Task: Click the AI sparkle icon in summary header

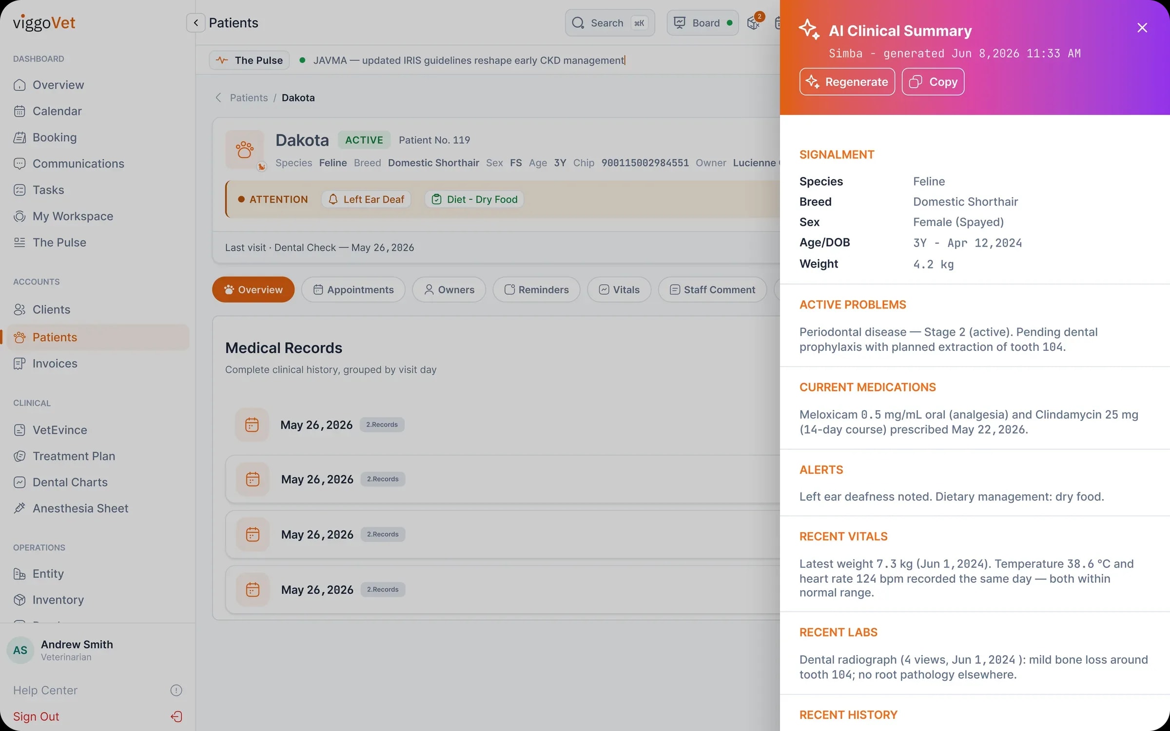Action: 809,29
